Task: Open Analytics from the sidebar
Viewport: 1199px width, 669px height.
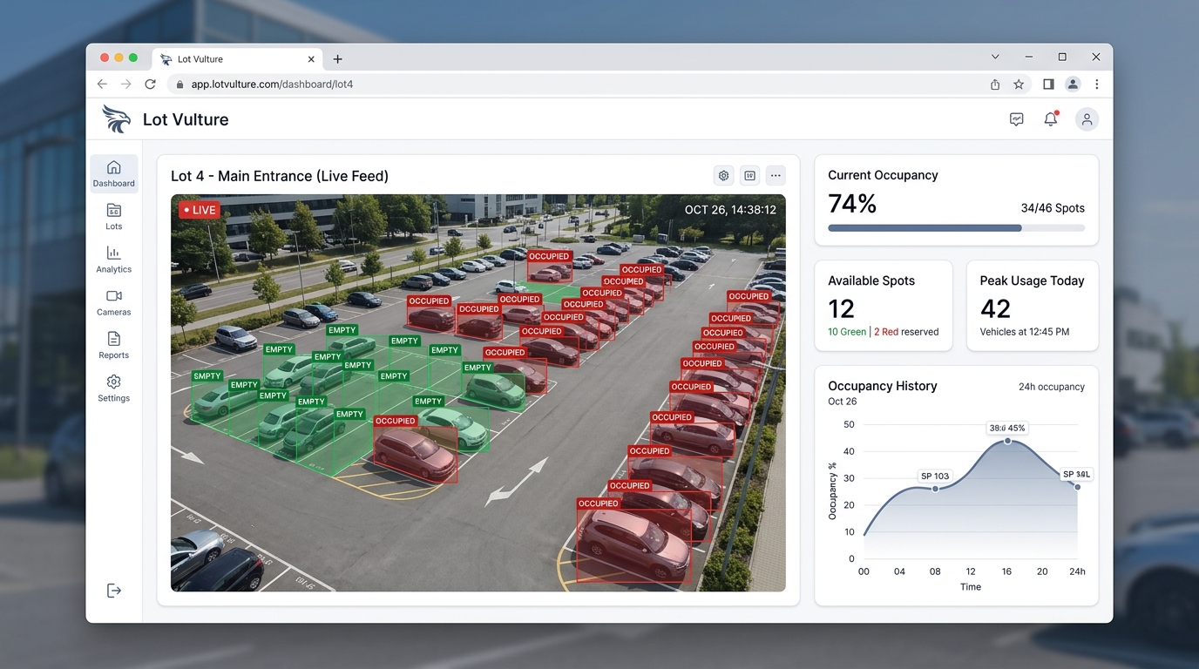Action: (x=114, y=260)
